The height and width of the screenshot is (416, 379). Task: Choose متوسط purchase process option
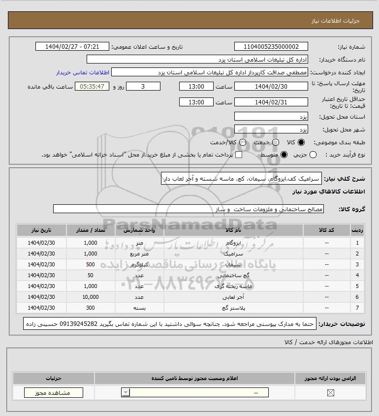284,155
